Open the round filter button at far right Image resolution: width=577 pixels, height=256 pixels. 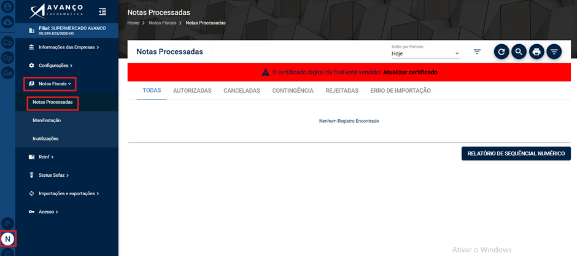pos(554,52)
